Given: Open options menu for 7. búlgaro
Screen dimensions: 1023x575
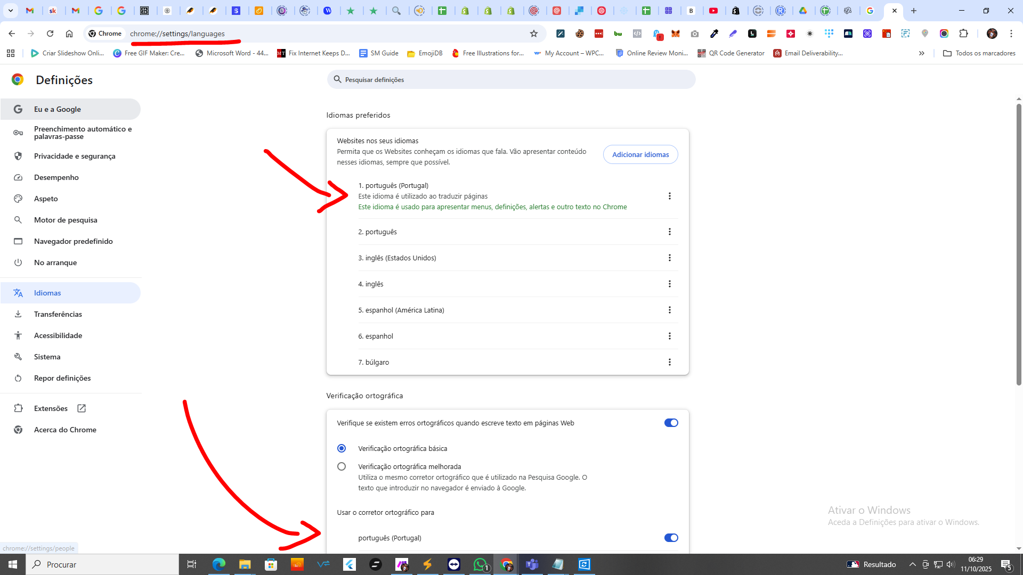Looking at the screenshot, I should (x=670, y=362).
